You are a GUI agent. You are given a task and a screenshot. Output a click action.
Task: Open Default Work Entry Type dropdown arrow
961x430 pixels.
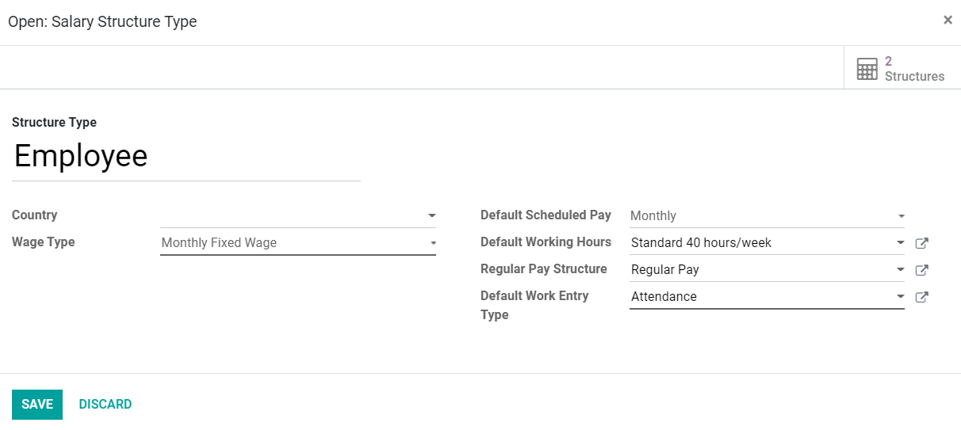(901, 297)
